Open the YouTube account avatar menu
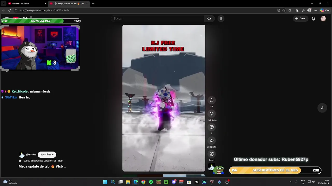The width and height of the screenshot is (332, 186). (x=323, y=19)
